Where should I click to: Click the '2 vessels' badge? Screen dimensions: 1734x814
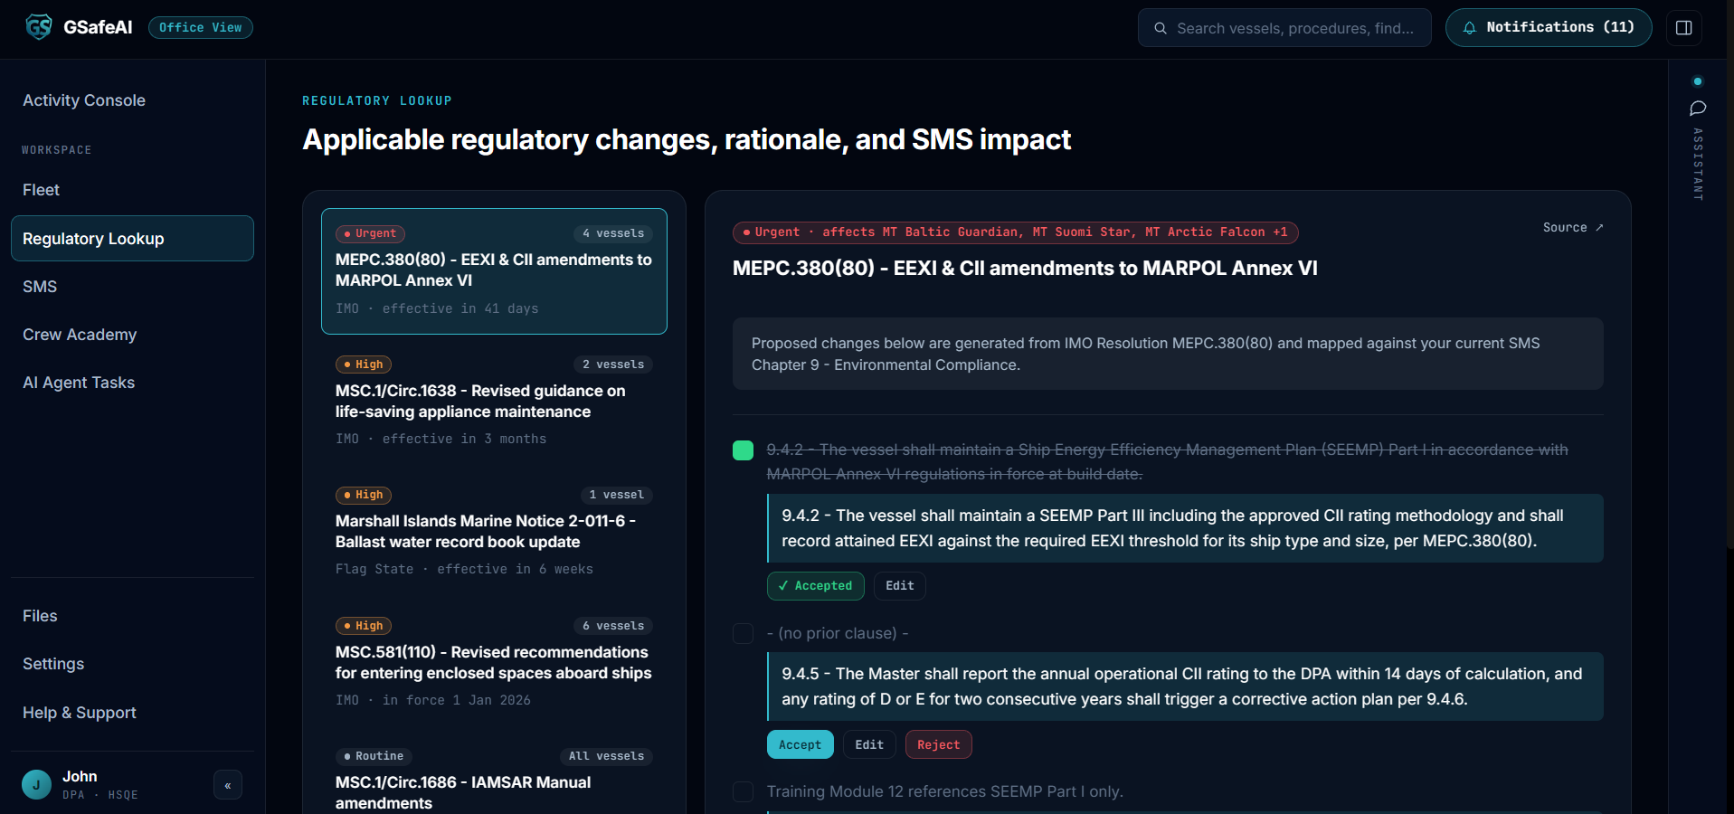[x=613, y=364]
